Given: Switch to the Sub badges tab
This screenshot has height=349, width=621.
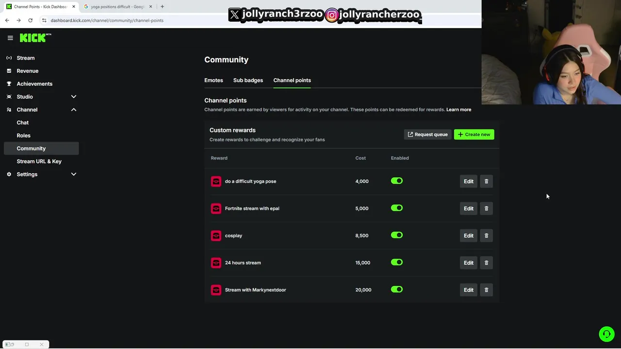Looking at the screenshot, I should (x=248, y=80).
